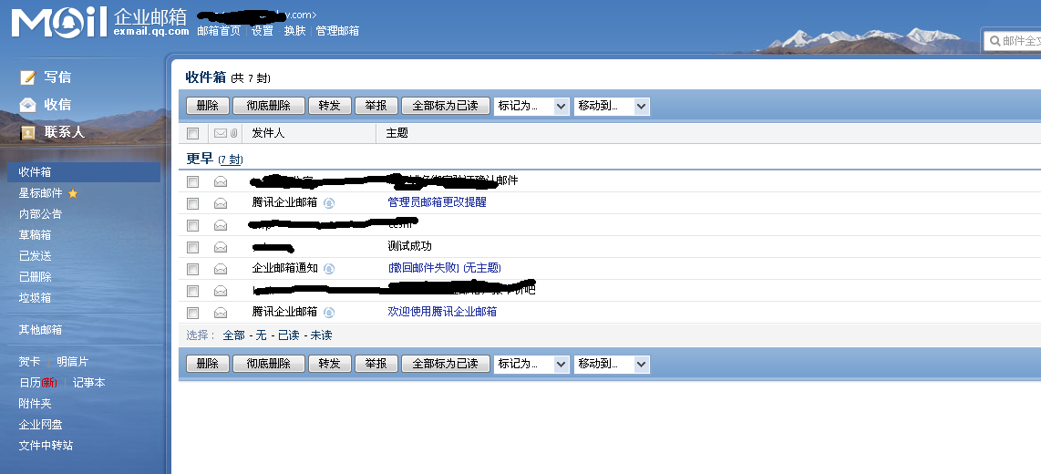Viewport: 1041px width, 474px height.
Task: Expand the bottom 移动到 dropdown
Action: pyautogui.click(x=612, y=364)
